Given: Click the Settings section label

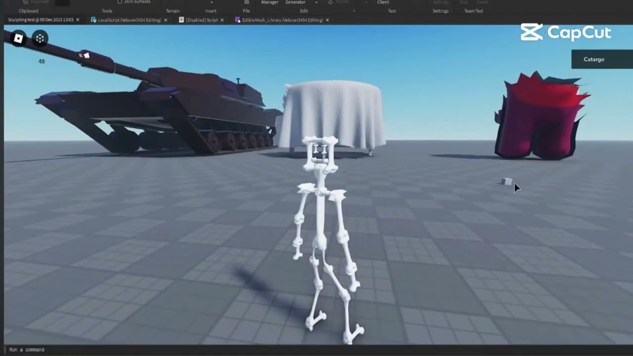Looking at the screenshot, I should (x=441, y=11).
